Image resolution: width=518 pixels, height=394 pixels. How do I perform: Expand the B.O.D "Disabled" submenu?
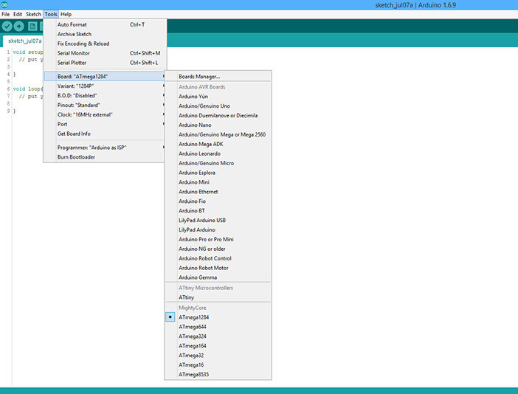coord(104,95)
